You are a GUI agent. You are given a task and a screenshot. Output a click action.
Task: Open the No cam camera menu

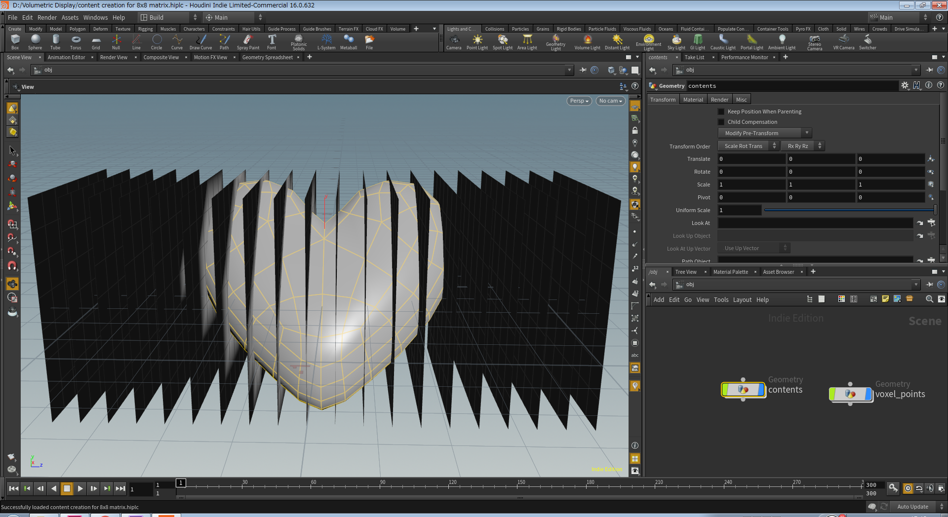coord(610,101)
